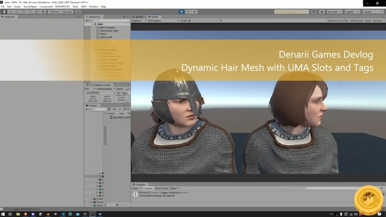Open the cloud services icon
The height and width of the screenshot is (217, 386).
pos(322,12)
